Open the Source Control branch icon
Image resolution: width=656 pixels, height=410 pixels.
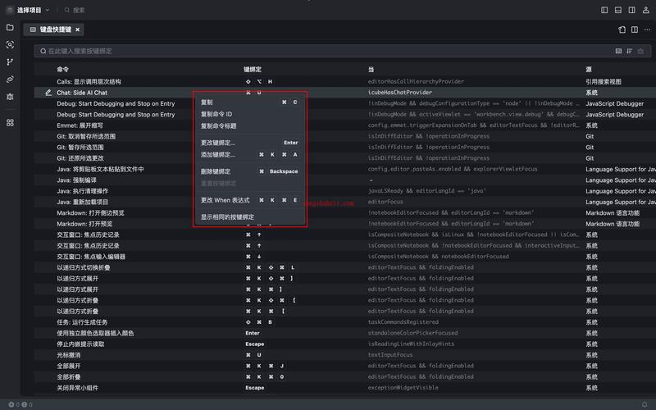point(10,62)
